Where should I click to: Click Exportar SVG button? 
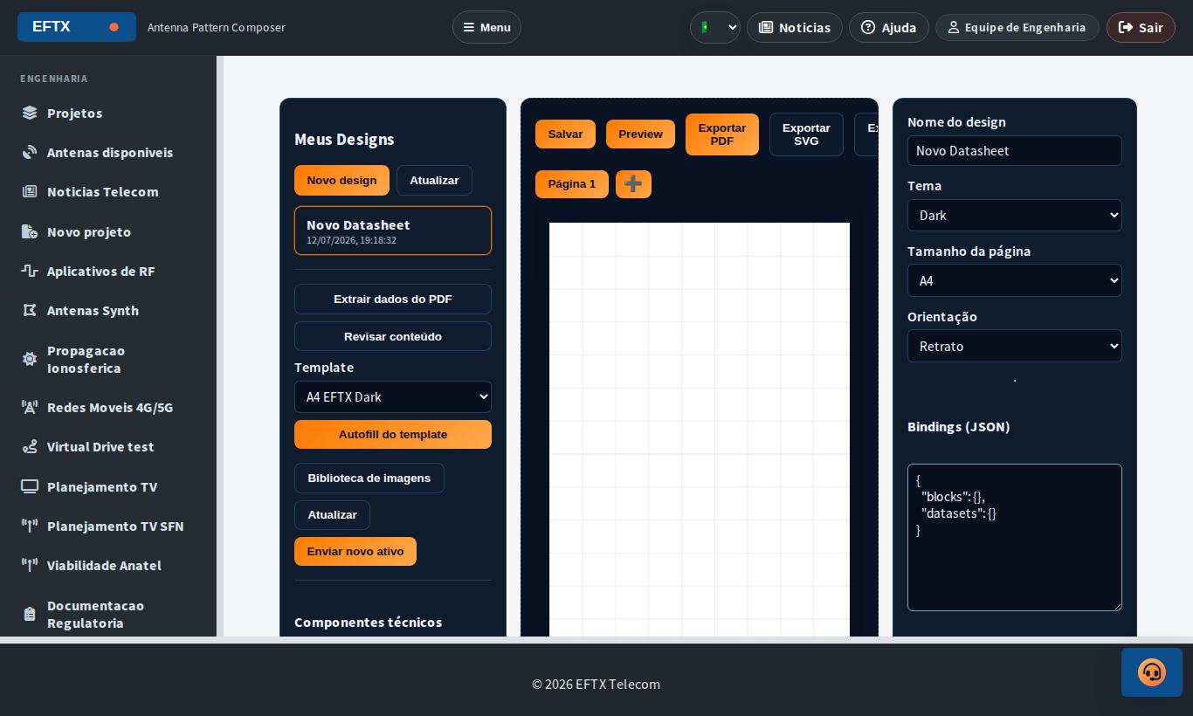coord(806,134)
